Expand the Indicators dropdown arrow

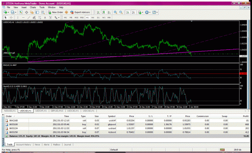click(x=143, y=13)
